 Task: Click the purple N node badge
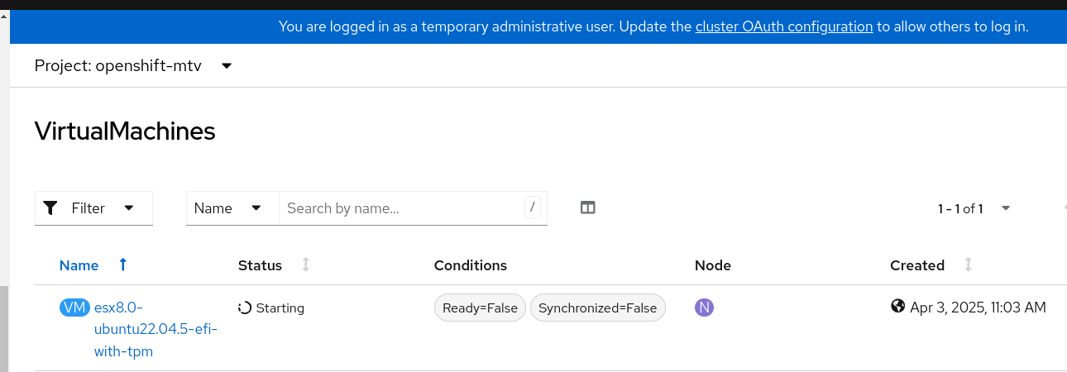point(704,308)
